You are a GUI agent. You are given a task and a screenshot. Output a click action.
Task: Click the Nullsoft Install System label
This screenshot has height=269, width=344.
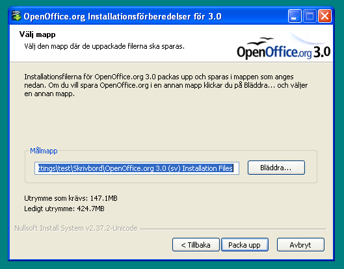coord(76,228)
